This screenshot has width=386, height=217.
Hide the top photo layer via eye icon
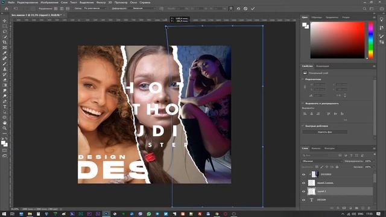coord(303,174)
